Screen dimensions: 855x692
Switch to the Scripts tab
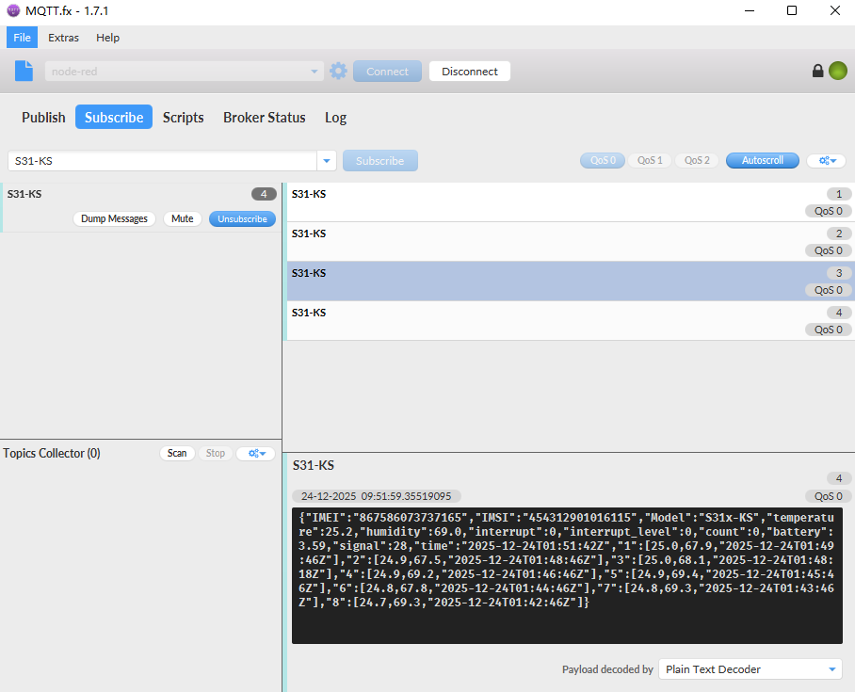tap(184, 118)
